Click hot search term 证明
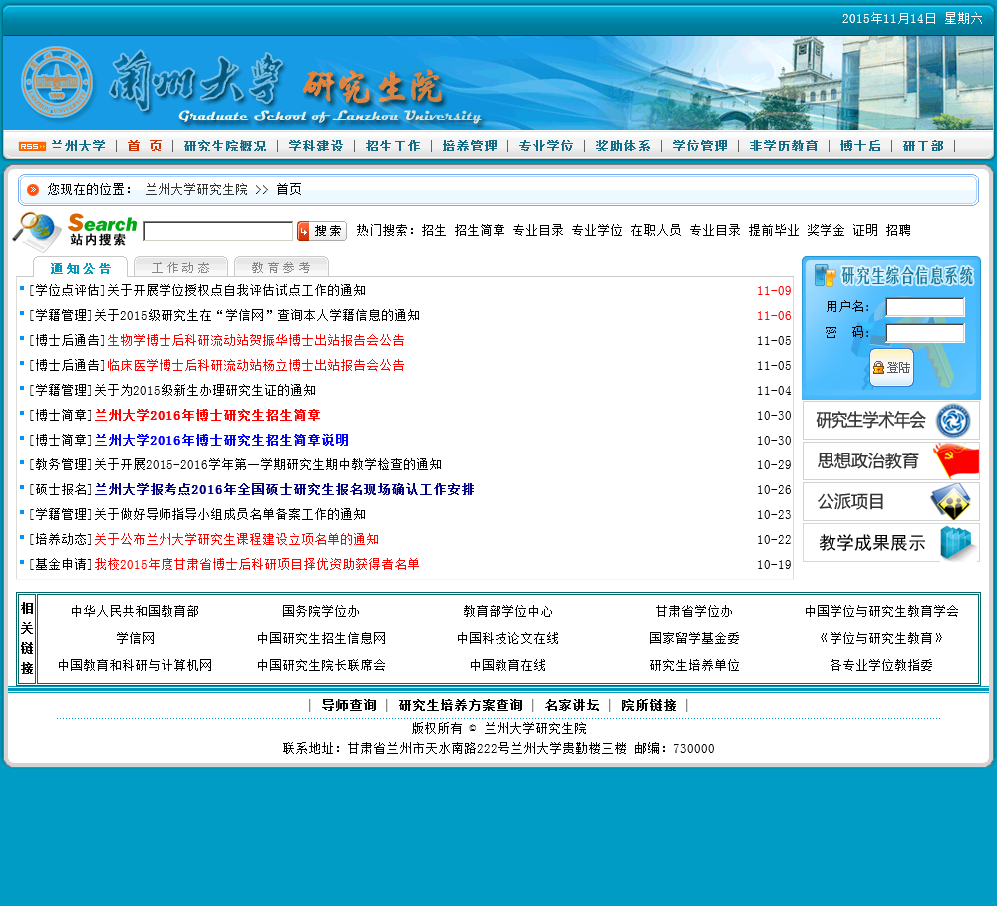 pos(864,231)
